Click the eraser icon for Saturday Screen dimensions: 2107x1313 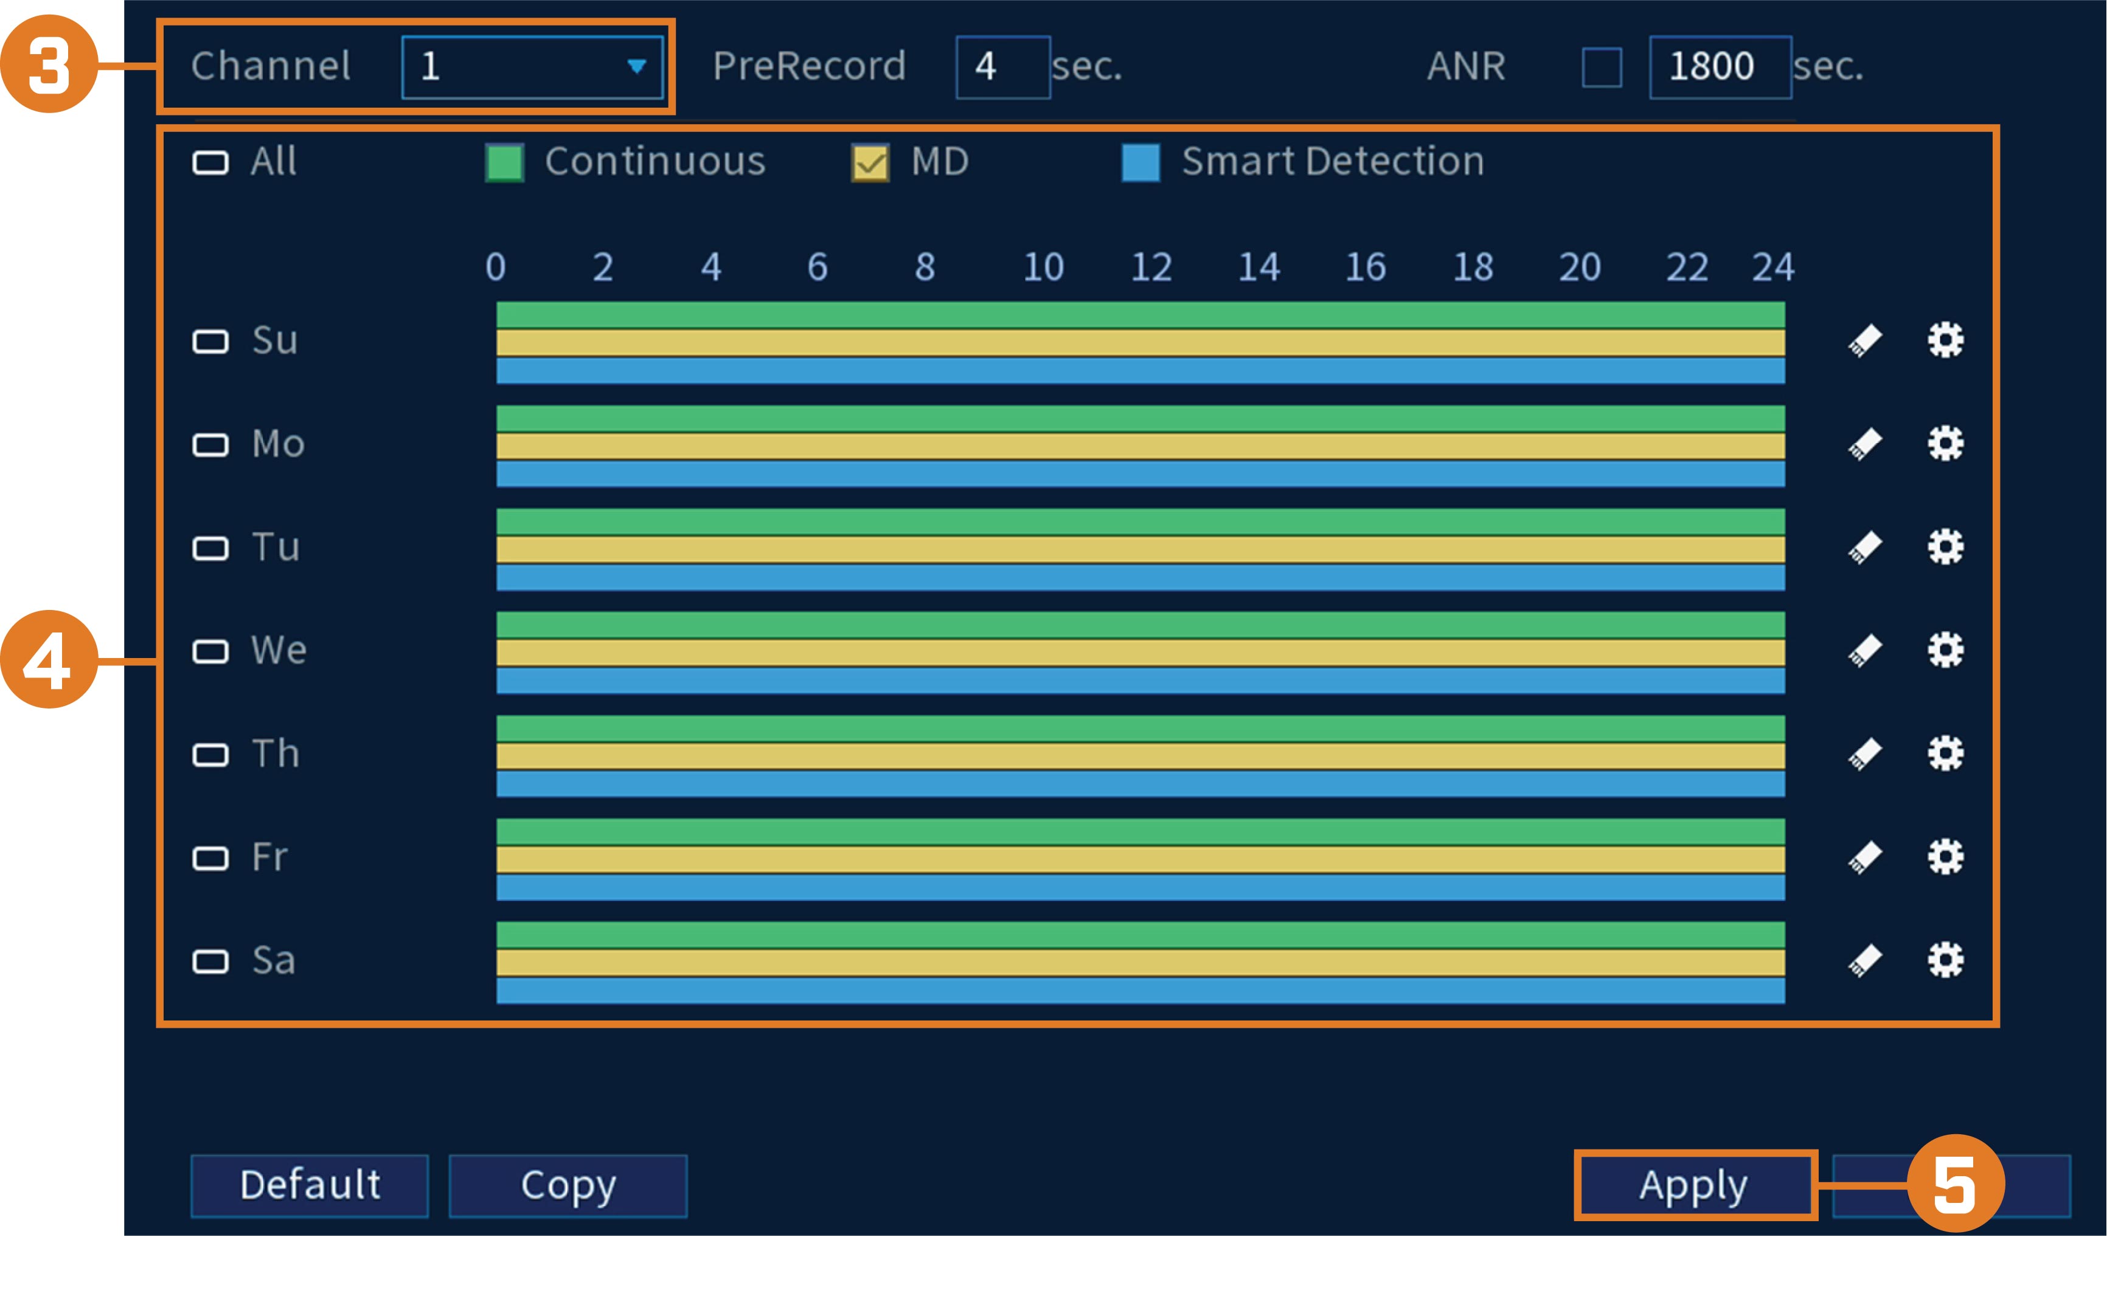pos(1866,960)
